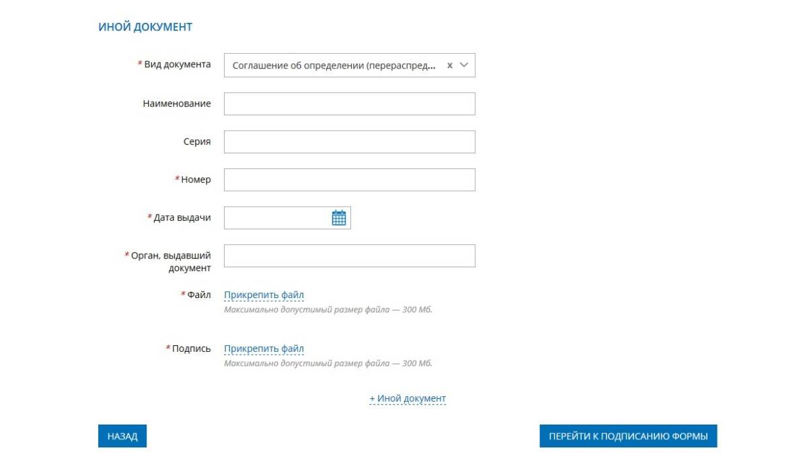
Task: Attach a signature file for Подпись
Action: pyautogui.click(x=264, y=349)
